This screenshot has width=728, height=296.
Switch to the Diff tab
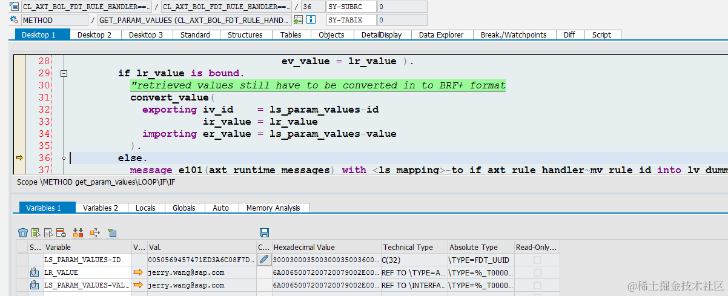569,35
